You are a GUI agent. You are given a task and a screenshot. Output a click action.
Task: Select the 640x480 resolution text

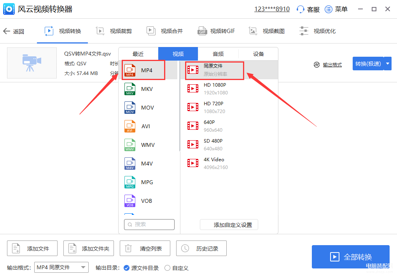pyautogui.click(x=213, y=149)
